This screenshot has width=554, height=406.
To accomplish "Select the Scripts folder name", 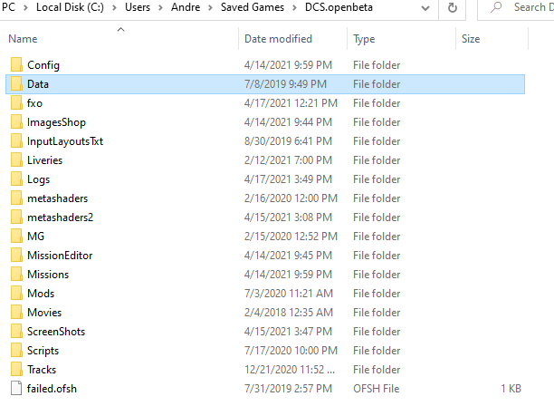I will coord(43,351).
